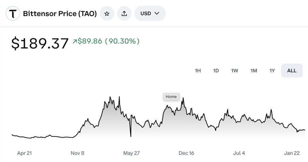The image size is (308, 162).
Task: Select the May 27 axis date
Action: 131,153
